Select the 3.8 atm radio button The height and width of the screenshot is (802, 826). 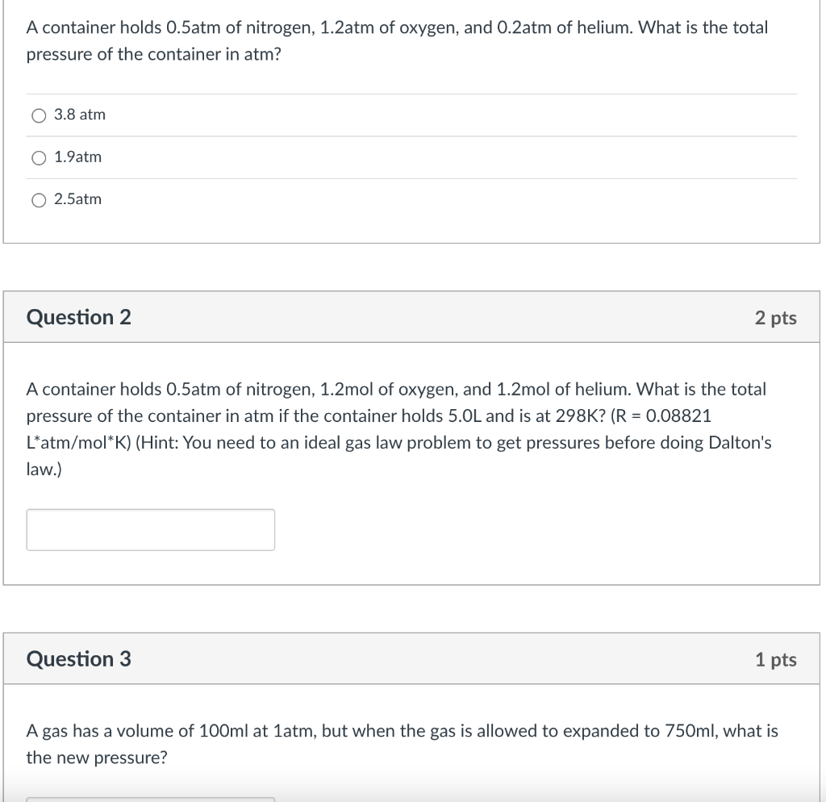pyautogui.click(x=39, y=115)
